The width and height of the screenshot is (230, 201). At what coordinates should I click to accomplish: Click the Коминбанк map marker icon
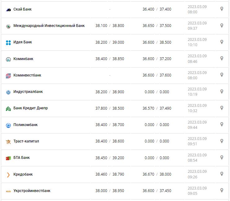point(222,58)
